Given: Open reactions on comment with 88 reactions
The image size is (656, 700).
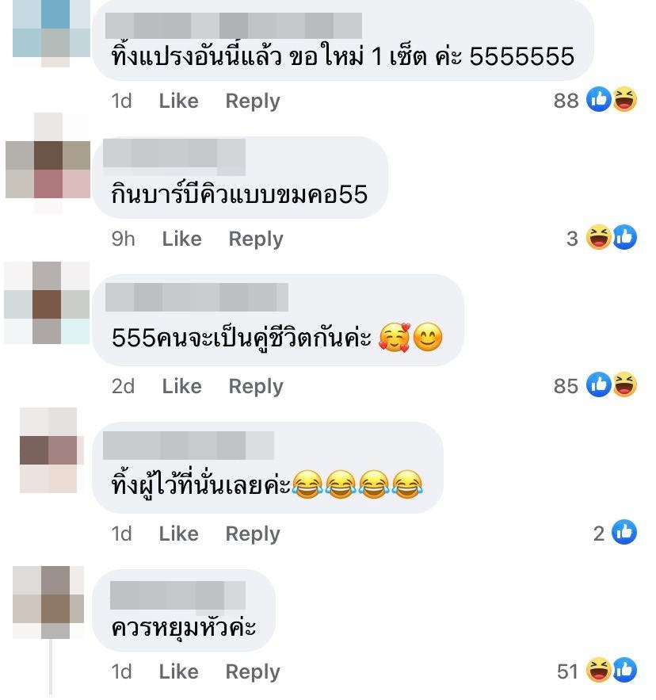Looking at the screenshot, I should 595,100.
